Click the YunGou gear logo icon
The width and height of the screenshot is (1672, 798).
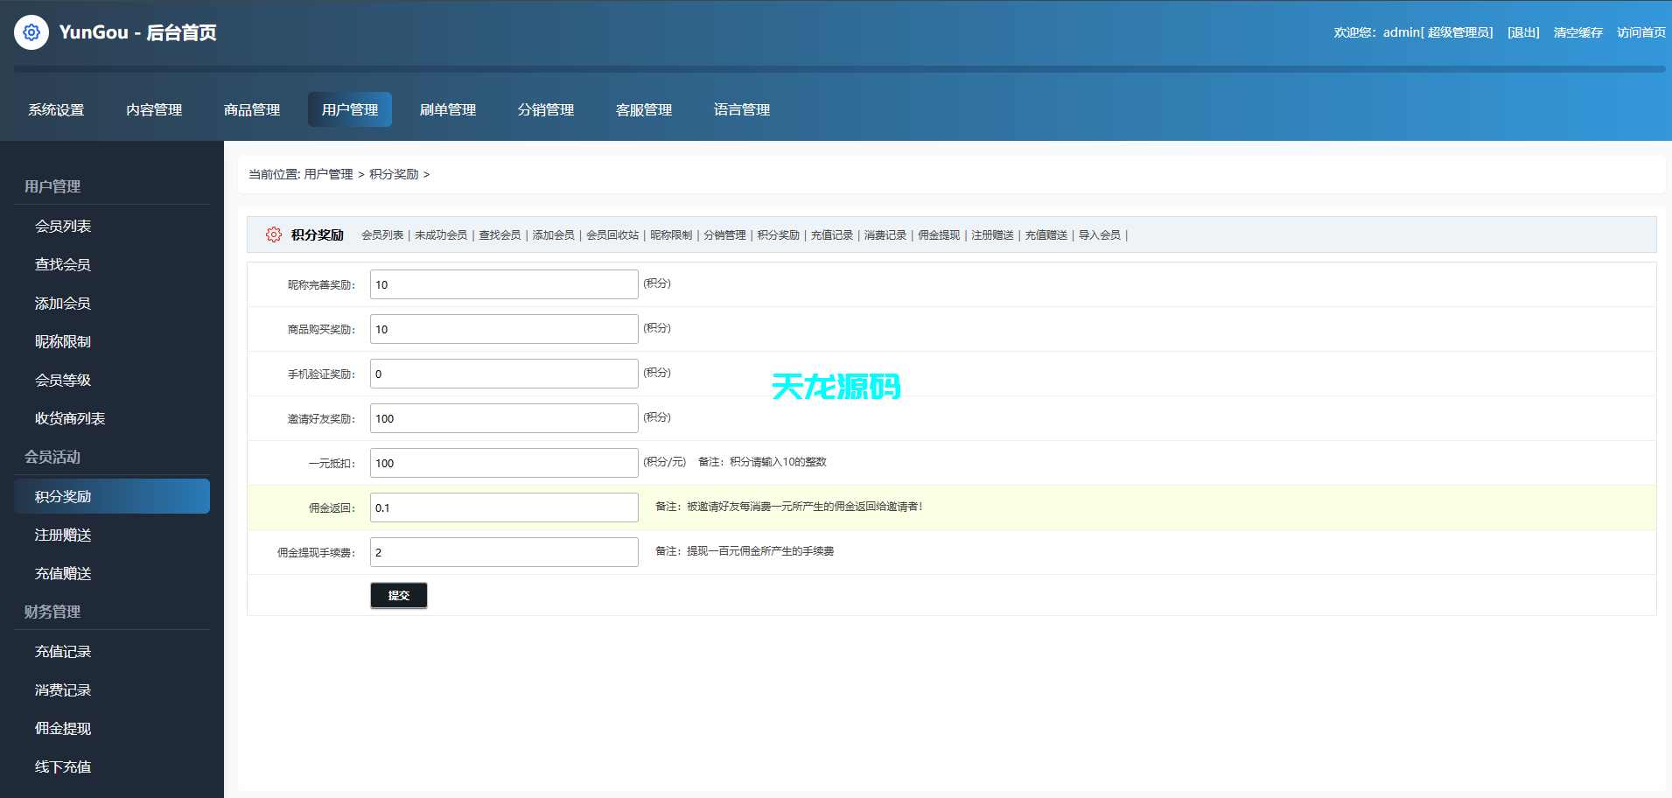[31, 31]
